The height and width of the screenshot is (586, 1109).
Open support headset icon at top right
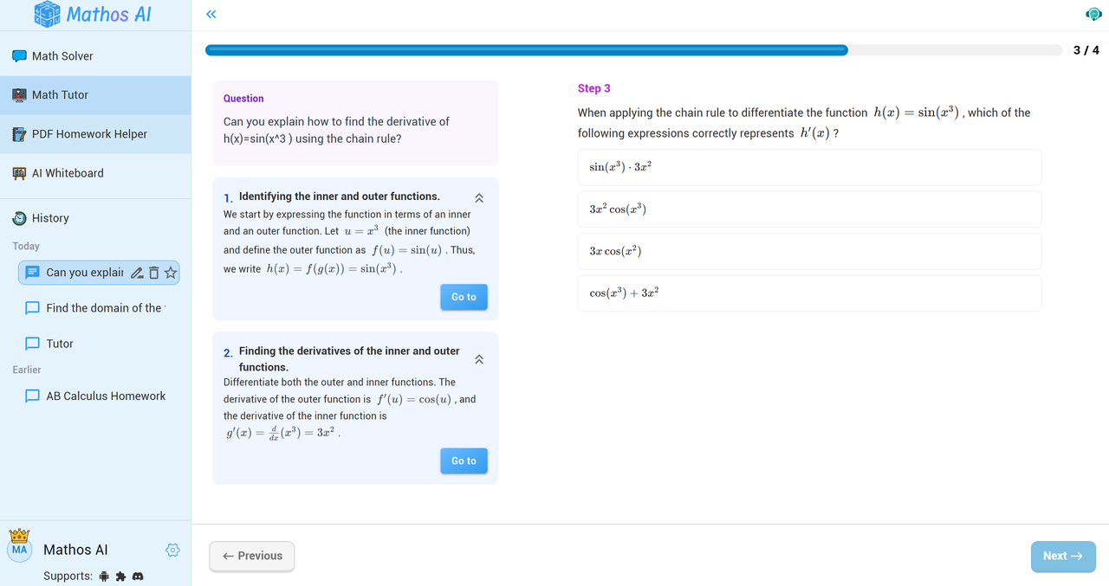1093,14
